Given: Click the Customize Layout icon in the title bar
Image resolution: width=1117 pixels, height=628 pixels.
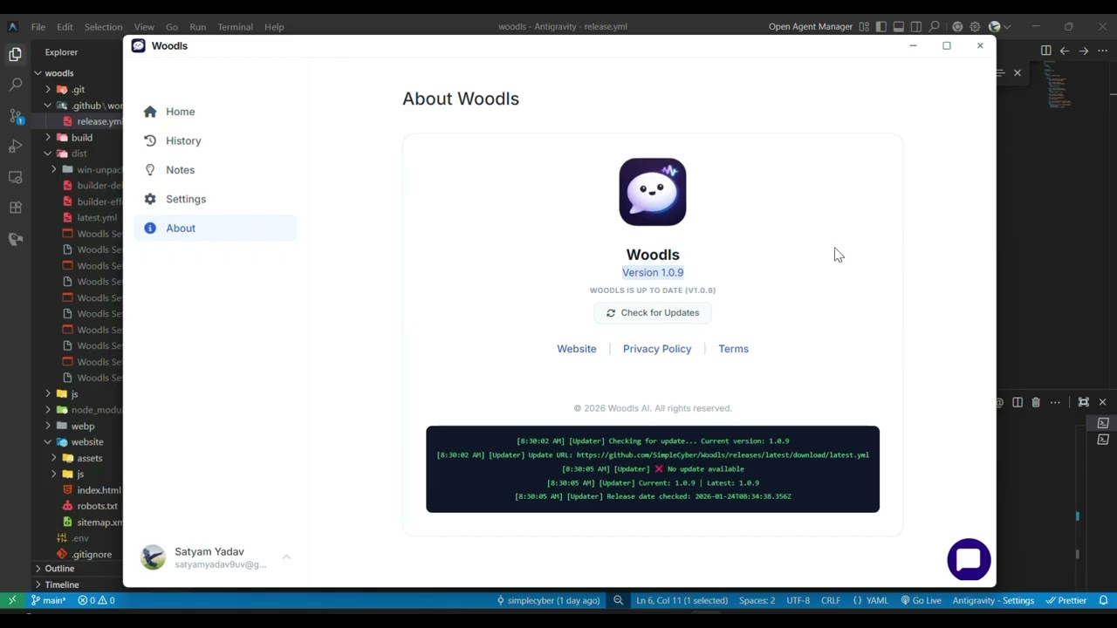Looking at the screenshot, I should pos(864,27).
